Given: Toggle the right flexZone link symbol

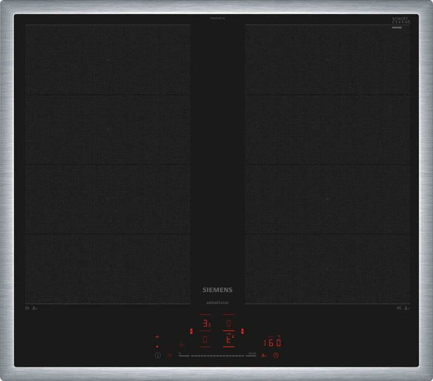Looking at the screenshot, I should pos(242,331).
